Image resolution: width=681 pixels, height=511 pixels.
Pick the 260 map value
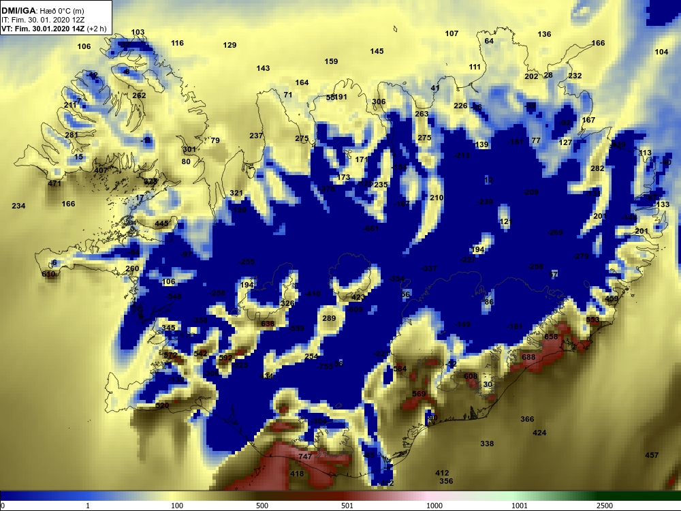pos(133,268)
